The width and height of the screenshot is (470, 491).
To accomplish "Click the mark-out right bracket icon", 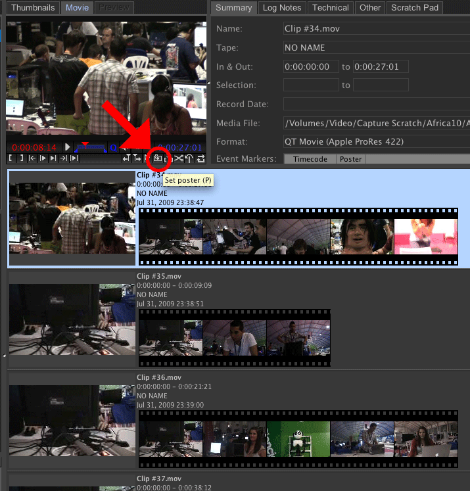I will click(x=21, y=158).
